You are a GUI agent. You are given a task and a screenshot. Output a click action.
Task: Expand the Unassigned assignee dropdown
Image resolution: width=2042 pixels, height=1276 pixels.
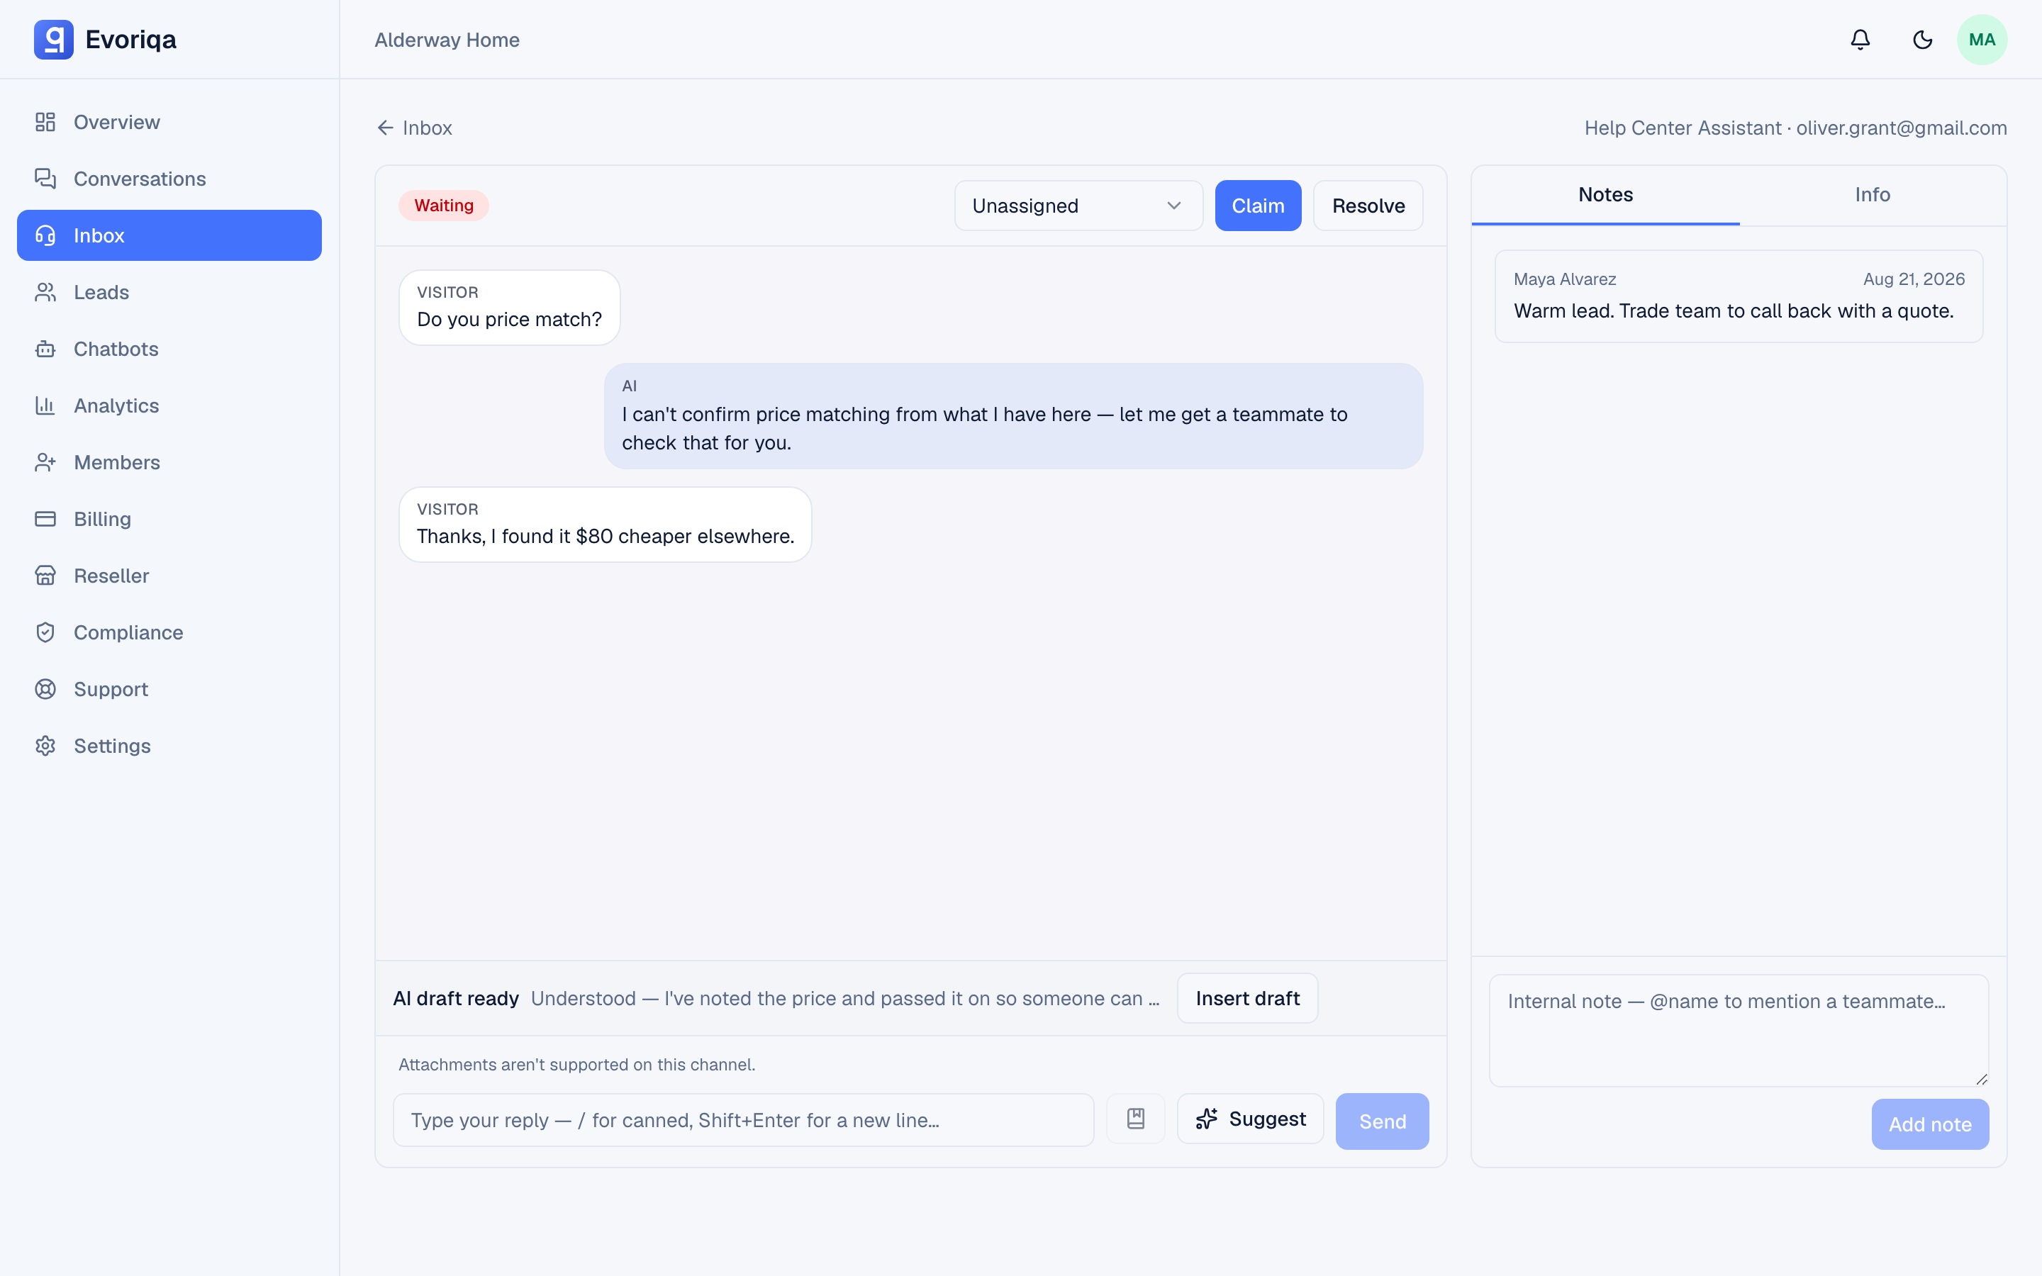[1078, 206]
